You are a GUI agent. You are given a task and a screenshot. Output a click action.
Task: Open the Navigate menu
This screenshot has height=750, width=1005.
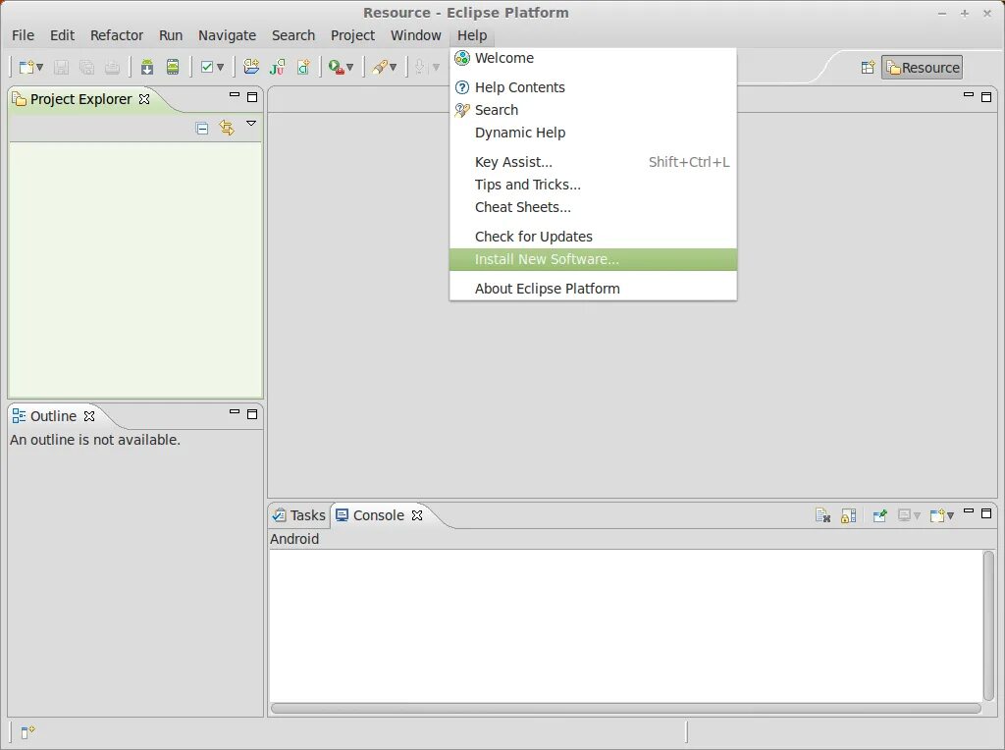[x=227, y=35]
